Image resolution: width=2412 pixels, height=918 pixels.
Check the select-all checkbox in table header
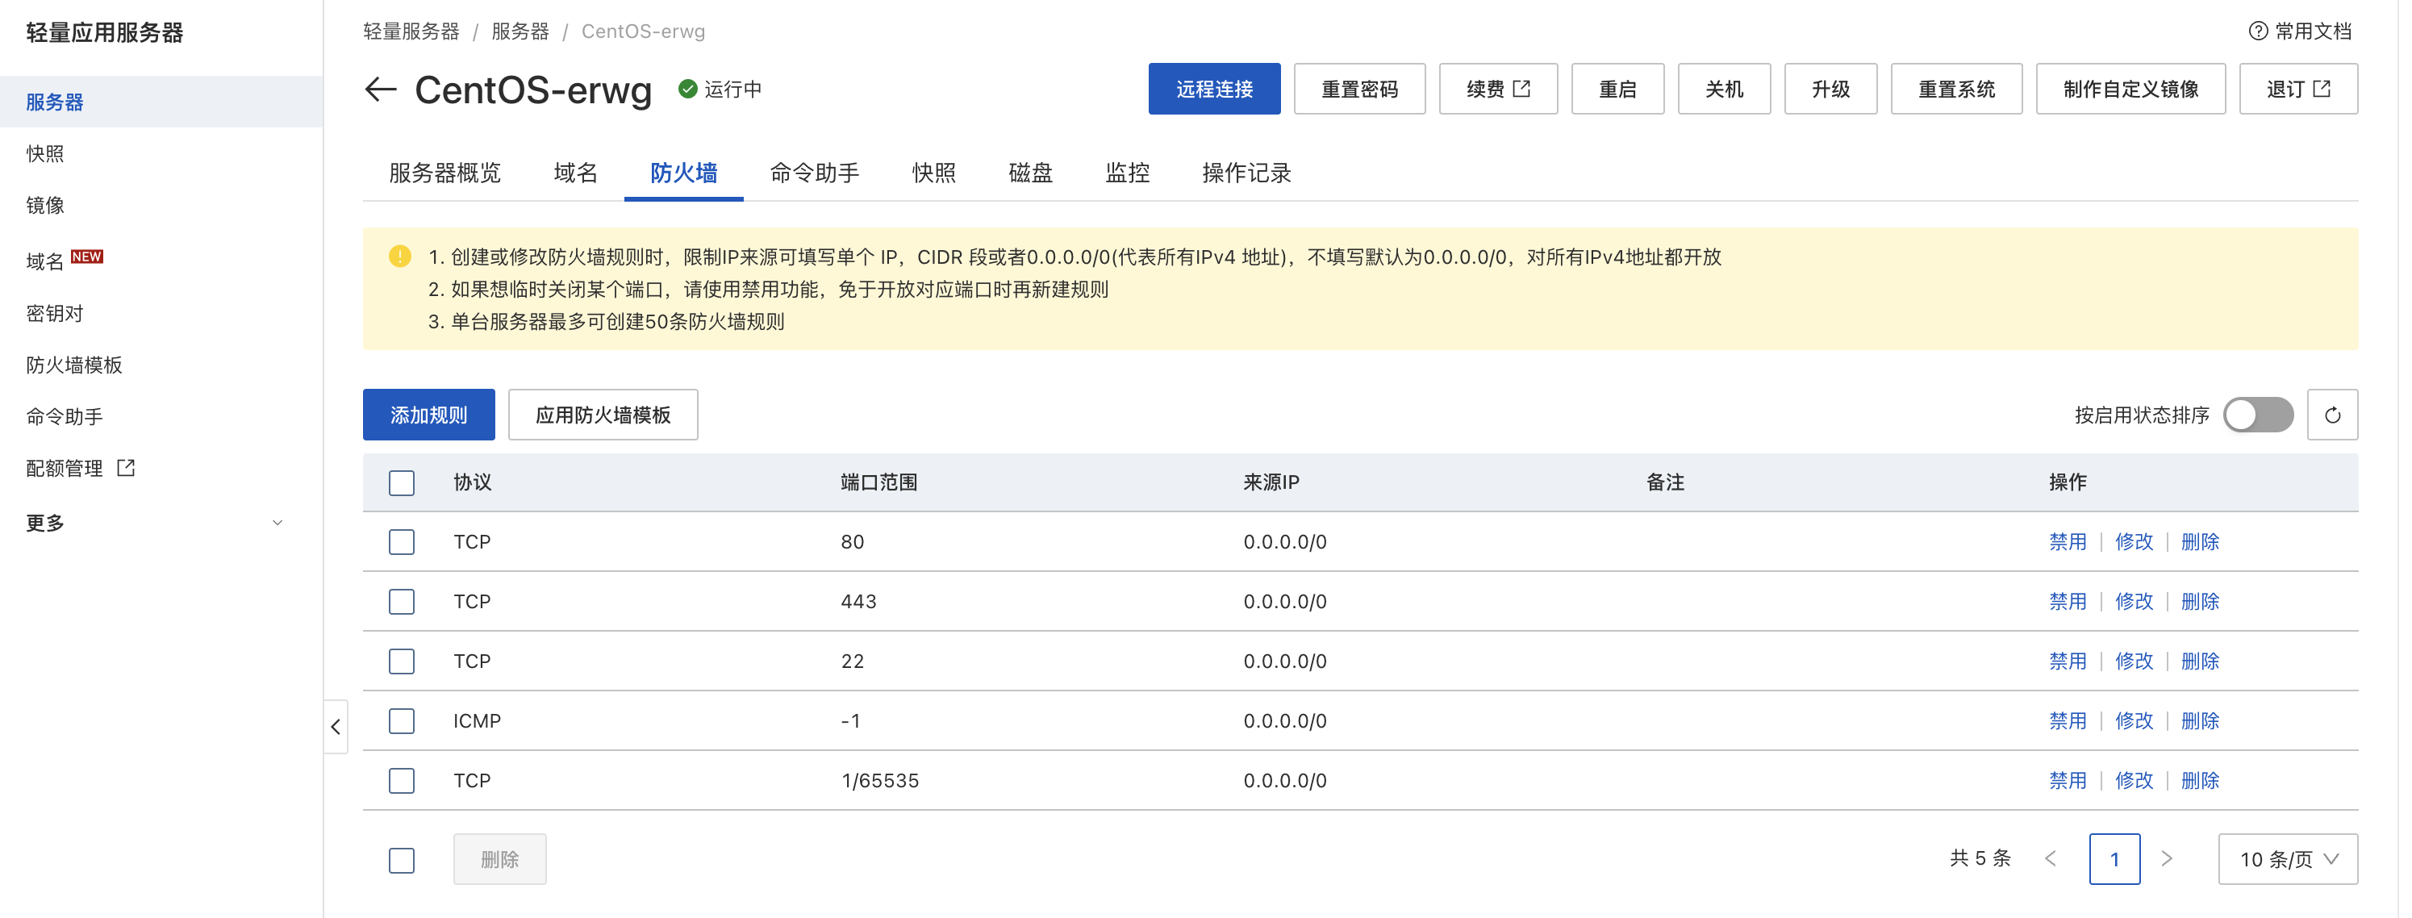click(402, 482)
